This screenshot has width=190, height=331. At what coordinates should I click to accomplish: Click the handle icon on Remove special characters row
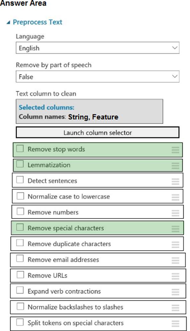tap(175, 229)
